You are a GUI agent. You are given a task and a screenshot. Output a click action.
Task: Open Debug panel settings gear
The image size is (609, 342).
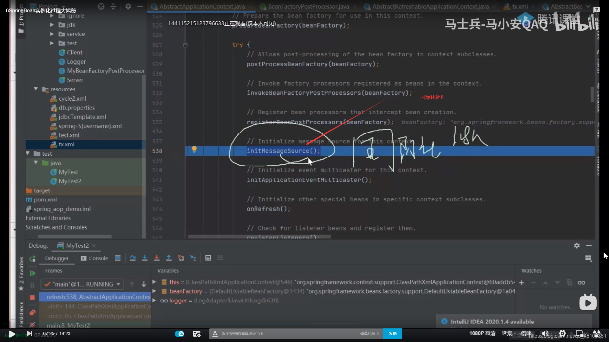click(577, 245)
